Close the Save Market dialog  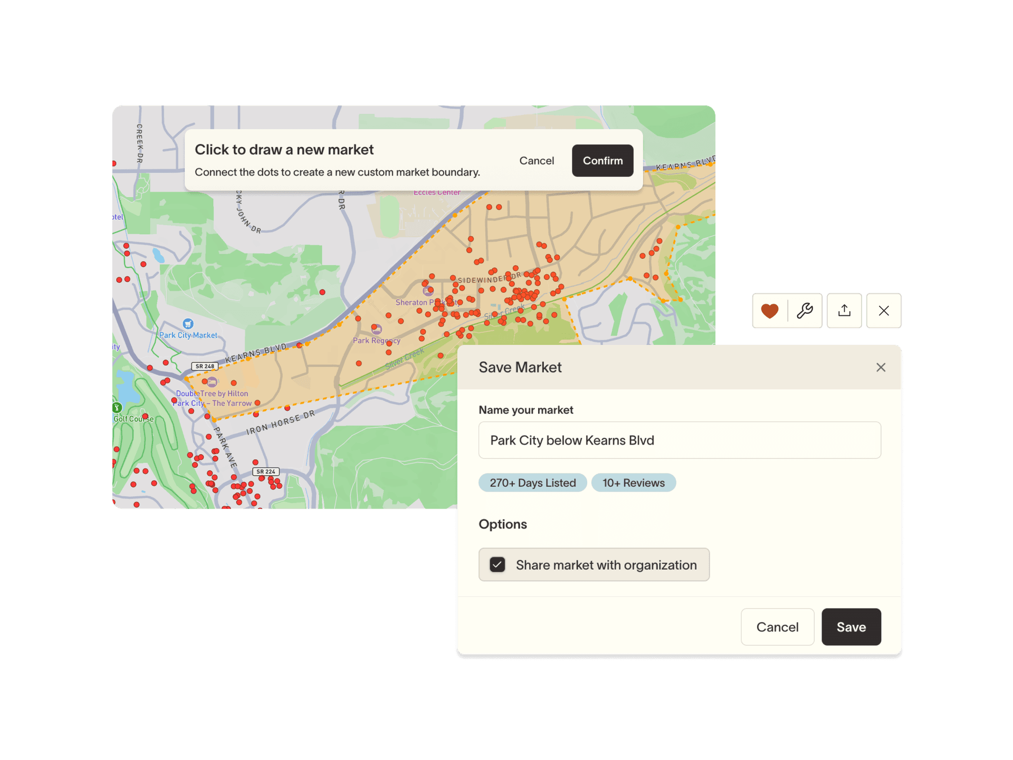tap(881, 367)
